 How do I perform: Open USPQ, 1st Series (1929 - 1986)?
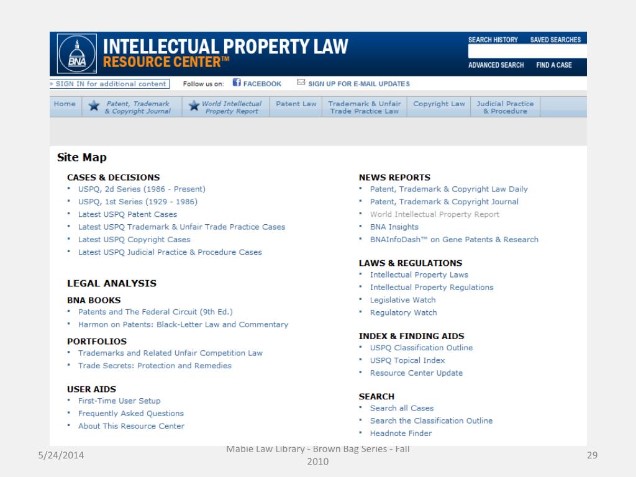pos(137,202)
